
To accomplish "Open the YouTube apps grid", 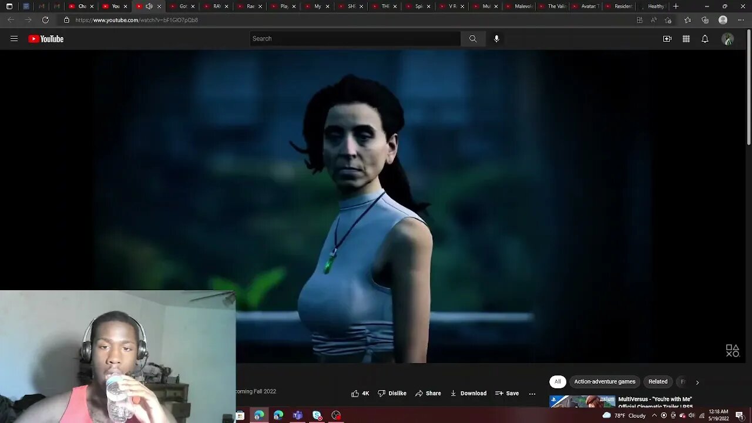I will [686, 39].
